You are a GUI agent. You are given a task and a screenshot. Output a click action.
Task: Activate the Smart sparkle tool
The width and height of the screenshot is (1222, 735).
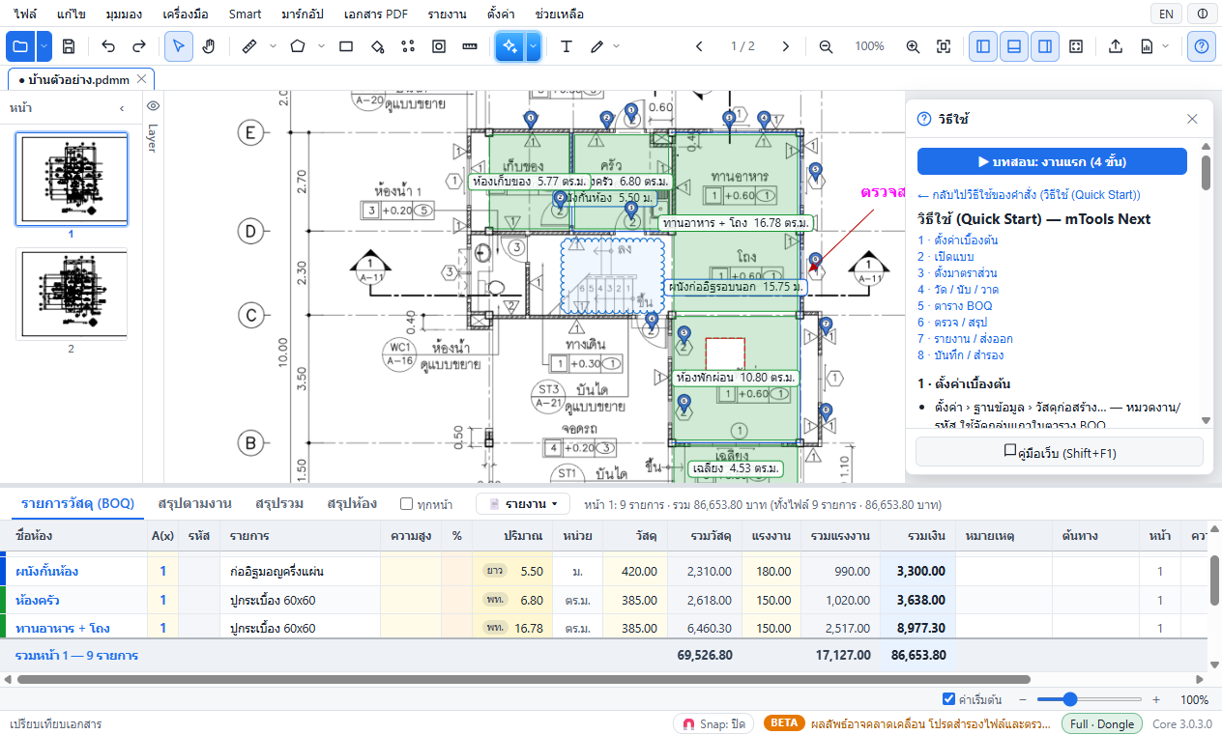510,46
